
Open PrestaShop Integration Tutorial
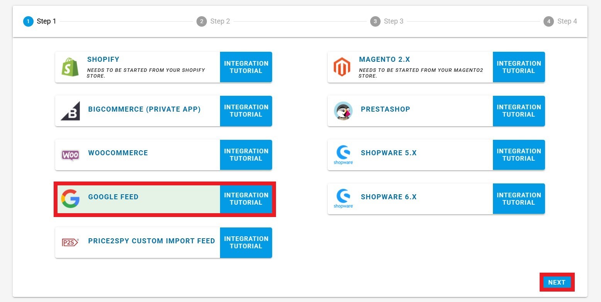coord(519,111)
